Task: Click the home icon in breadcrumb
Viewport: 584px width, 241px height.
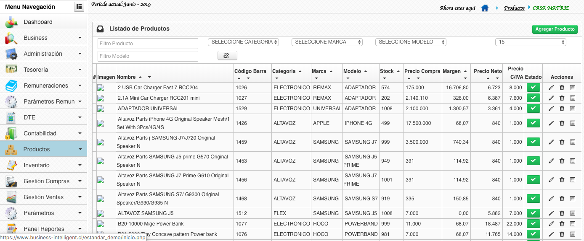Action: coord(485,8)
